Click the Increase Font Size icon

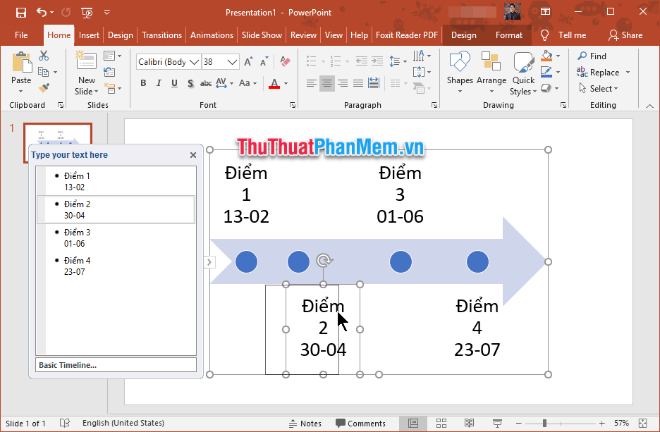pos(247,61)
